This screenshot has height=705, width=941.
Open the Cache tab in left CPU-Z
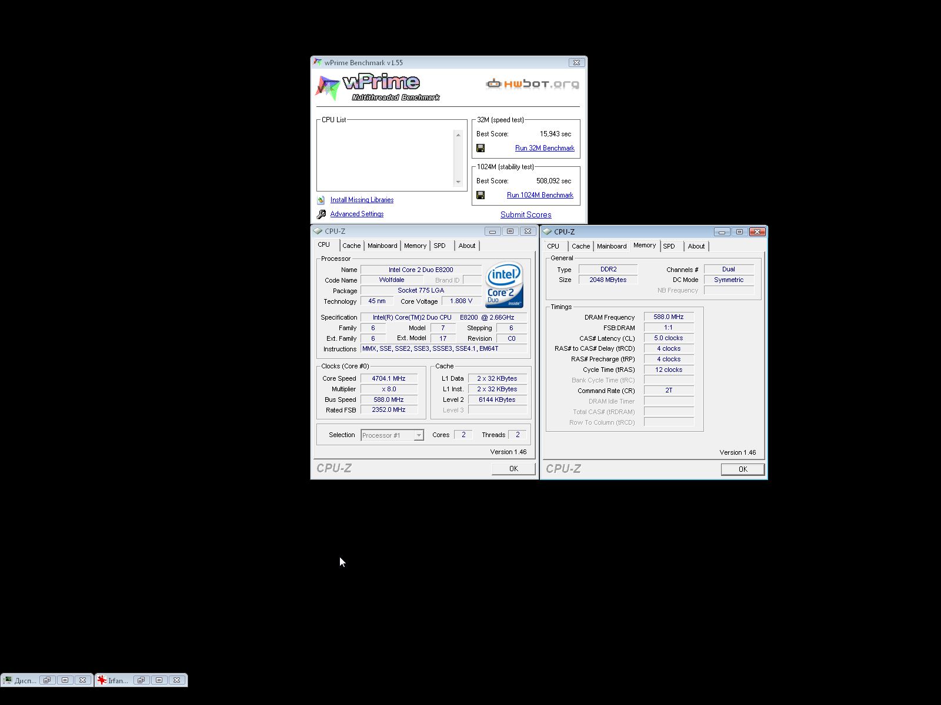351,246
